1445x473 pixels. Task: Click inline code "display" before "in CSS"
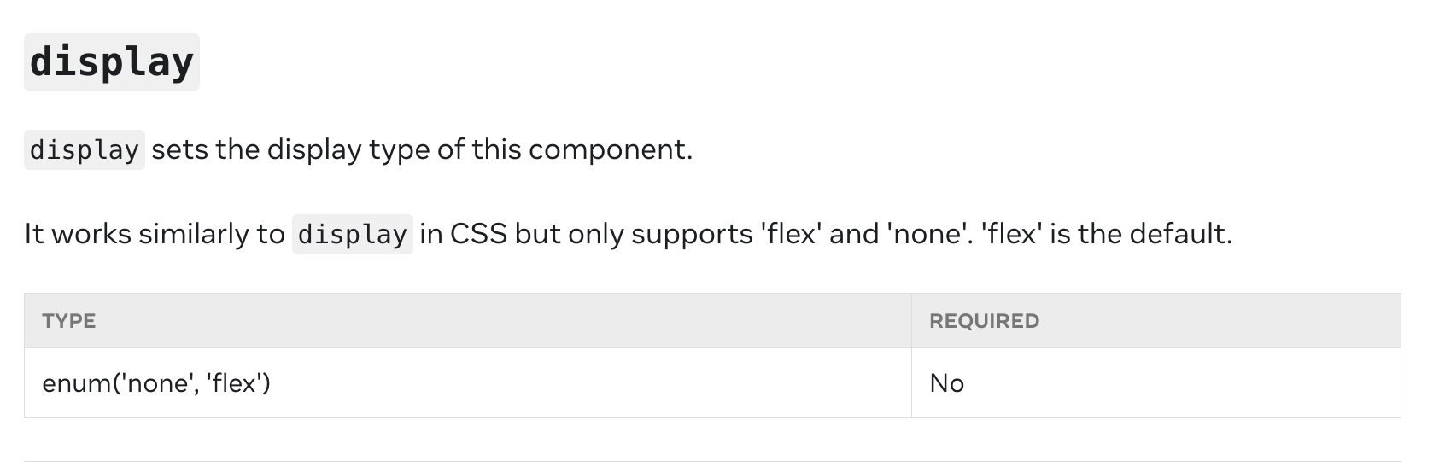(352, 235)
